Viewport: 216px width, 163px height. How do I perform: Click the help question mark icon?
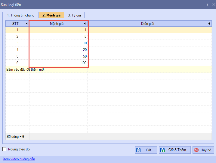pos(207,4)
